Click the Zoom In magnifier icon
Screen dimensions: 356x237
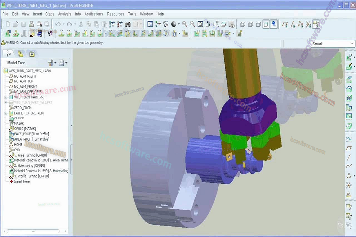[x=185, y=24]
